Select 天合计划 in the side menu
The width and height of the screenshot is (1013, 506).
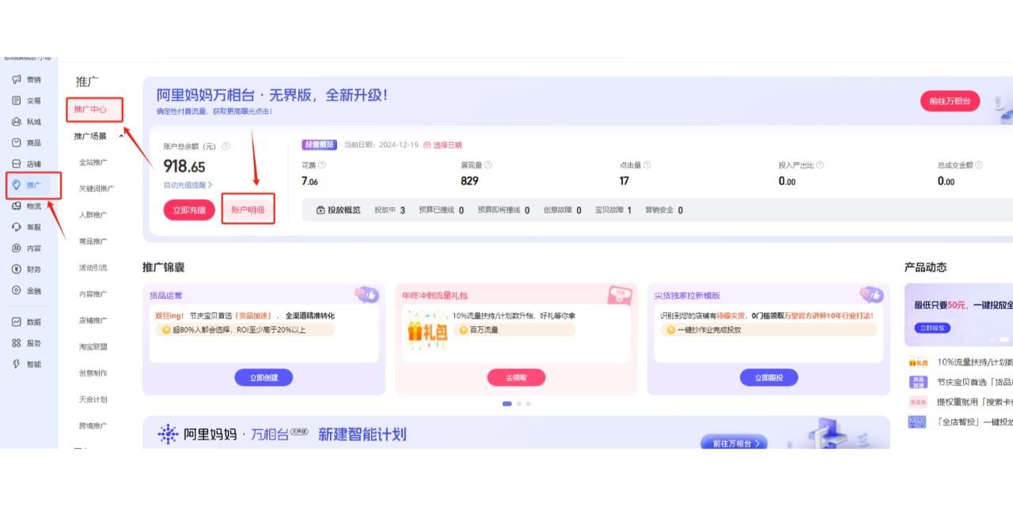(x=93, y=399)
